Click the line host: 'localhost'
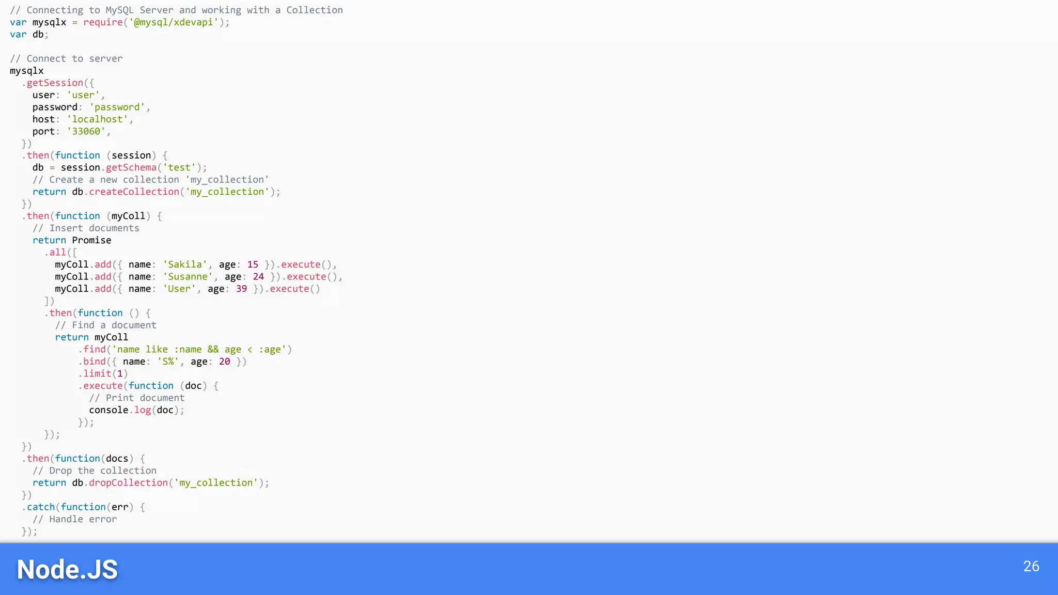The image size is (1058, 595). [x=83, y=119]
